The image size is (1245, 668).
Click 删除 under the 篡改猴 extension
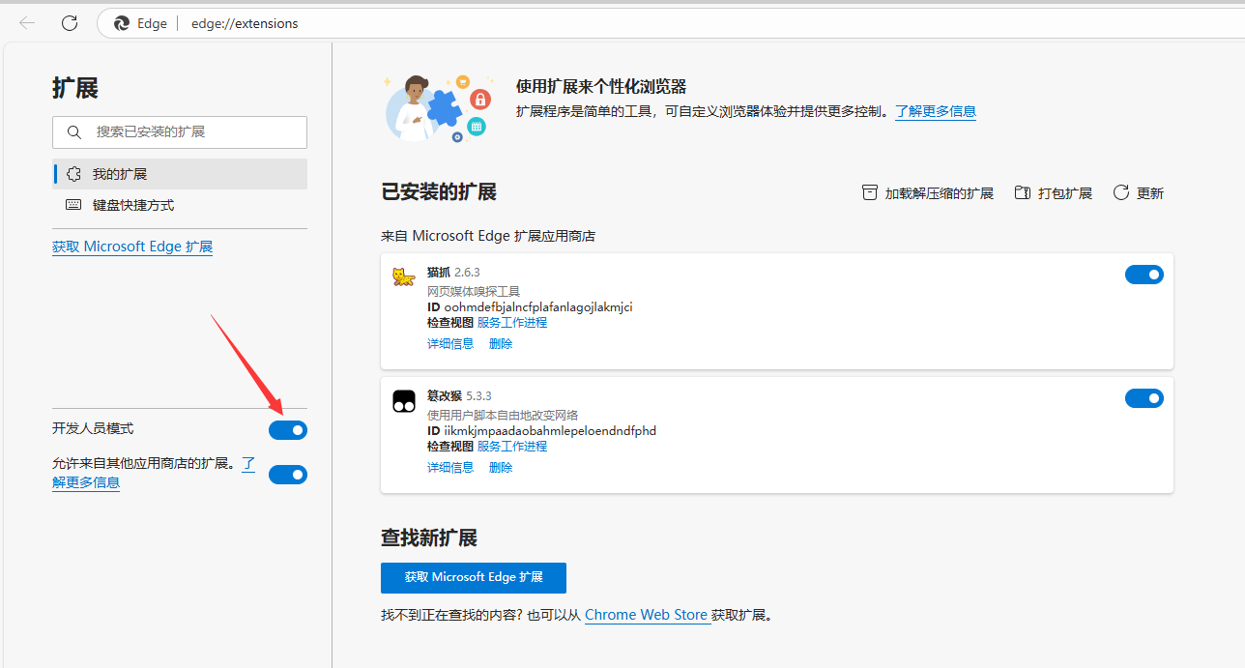pos(501,467)
